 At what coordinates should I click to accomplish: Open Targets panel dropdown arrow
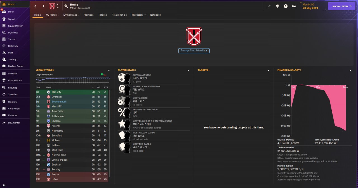(268, 70)
